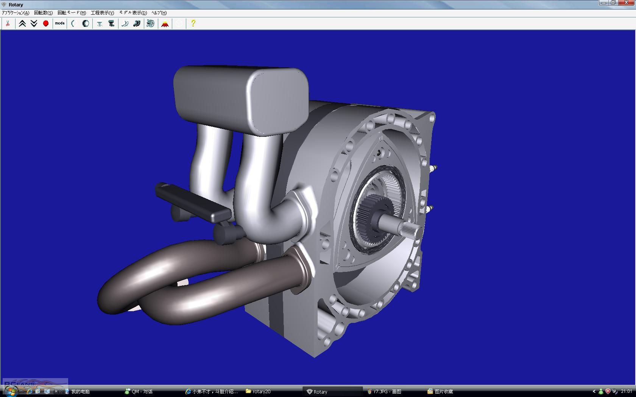Viewport: 636px width, 397px height.
Task: Click the double up-arrow speed increase icon
Action: [22, 23]
